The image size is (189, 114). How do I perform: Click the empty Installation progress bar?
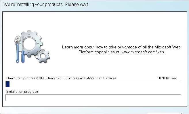click(x=93, y=97)
